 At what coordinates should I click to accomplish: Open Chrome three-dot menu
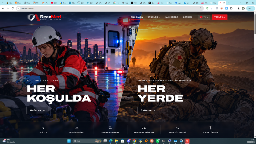[253, 8]
